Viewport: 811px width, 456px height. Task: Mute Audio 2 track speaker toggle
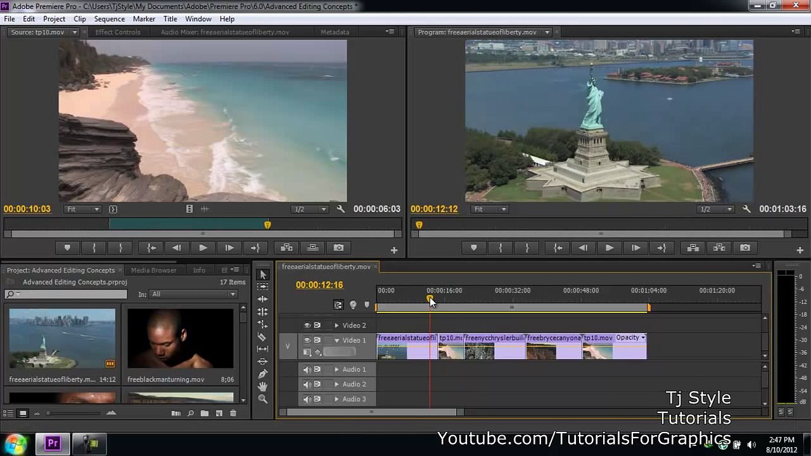(x=307, y=384)
